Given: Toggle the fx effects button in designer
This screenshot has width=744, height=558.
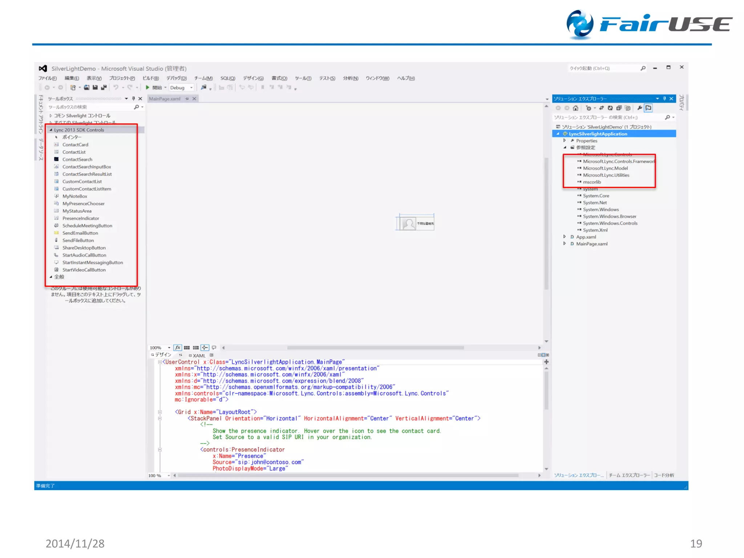Looking at the screenshot, I should (177, 348).
